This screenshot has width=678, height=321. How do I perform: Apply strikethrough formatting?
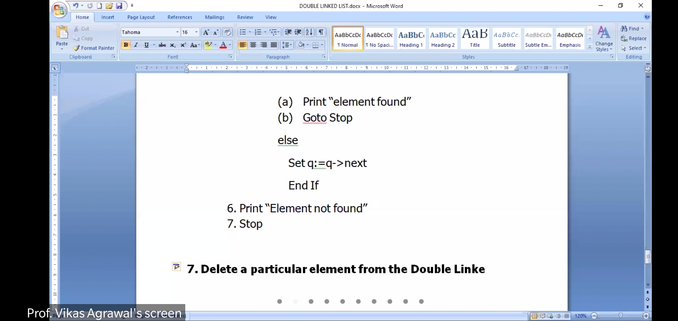click(x=162, y=45)
